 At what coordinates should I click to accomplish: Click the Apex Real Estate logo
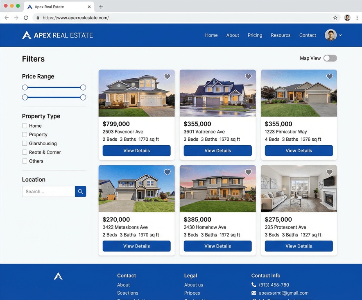coord(57,35)
